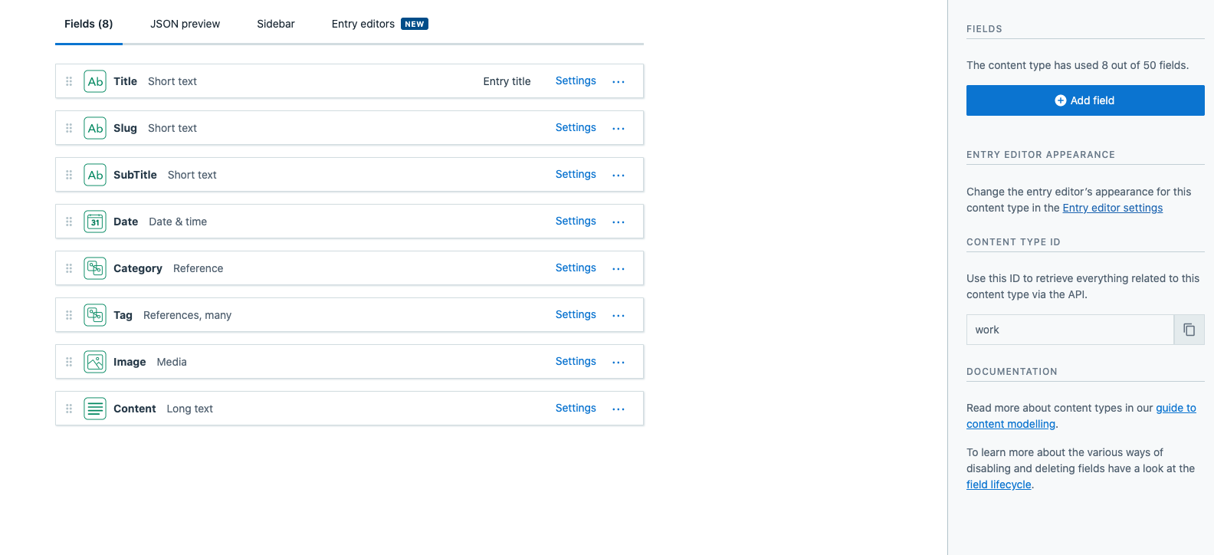Open the field lifecycle documentation link
This screenshot has width=1214, height=555.
pos(999,484)
